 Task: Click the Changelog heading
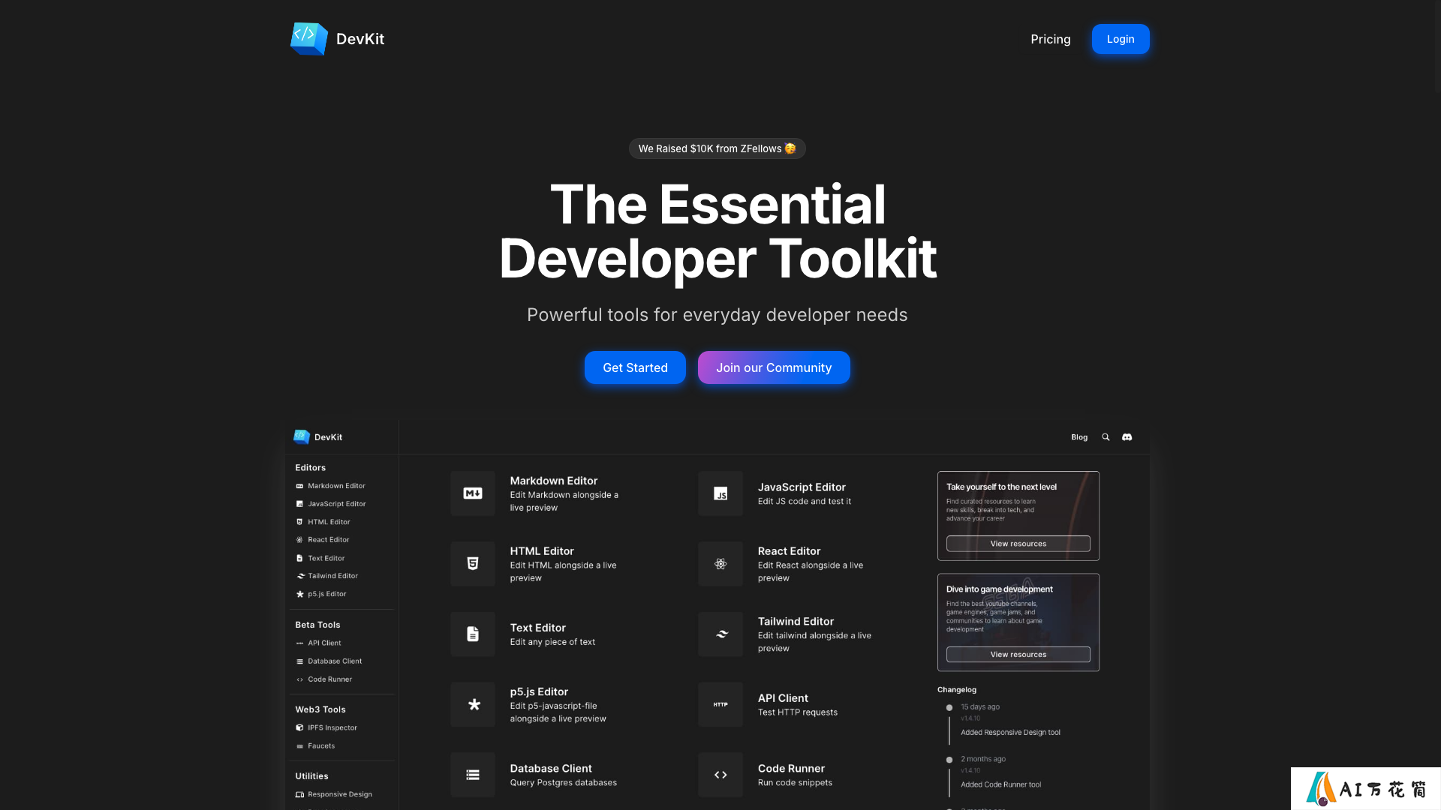coord(956,690)
